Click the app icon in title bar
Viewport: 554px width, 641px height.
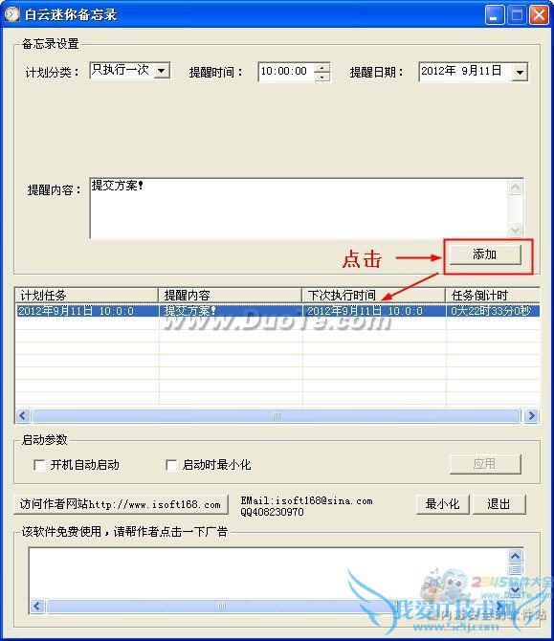point(11,14)
